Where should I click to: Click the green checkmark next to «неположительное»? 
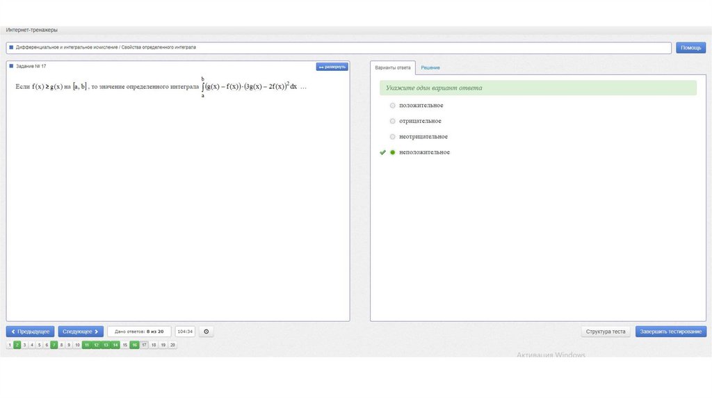[382, 152]
